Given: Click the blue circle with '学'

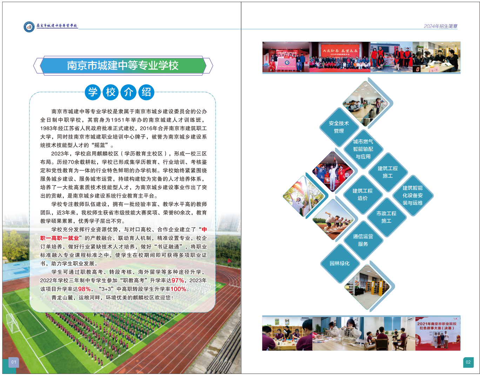Looking at the screenshot, I should 93,92.
